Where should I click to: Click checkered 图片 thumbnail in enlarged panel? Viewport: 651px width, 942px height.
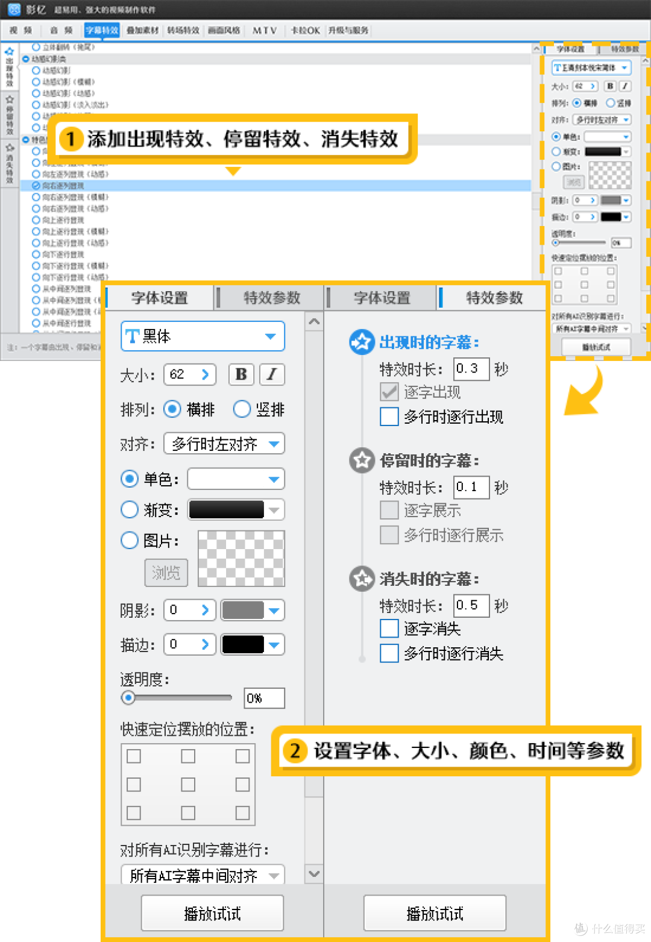241,558
